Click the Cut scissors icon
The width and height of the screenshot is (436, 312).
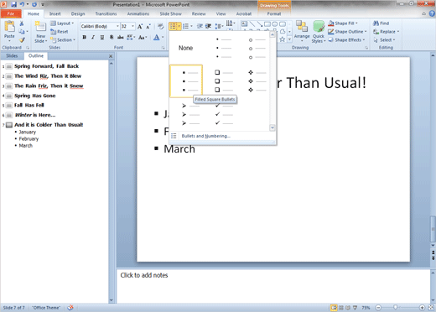pos(22,23)
